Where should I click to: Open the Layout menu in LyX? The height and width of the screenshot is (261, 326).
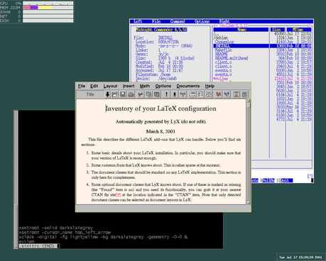point(110,86)
